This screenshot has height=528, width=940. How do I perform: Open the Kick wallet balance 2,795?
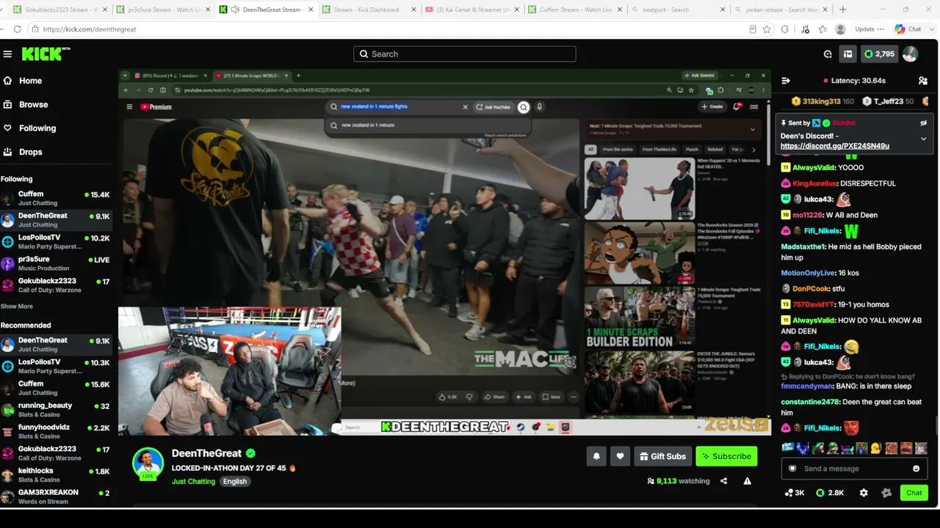click(x=879, y=54)
